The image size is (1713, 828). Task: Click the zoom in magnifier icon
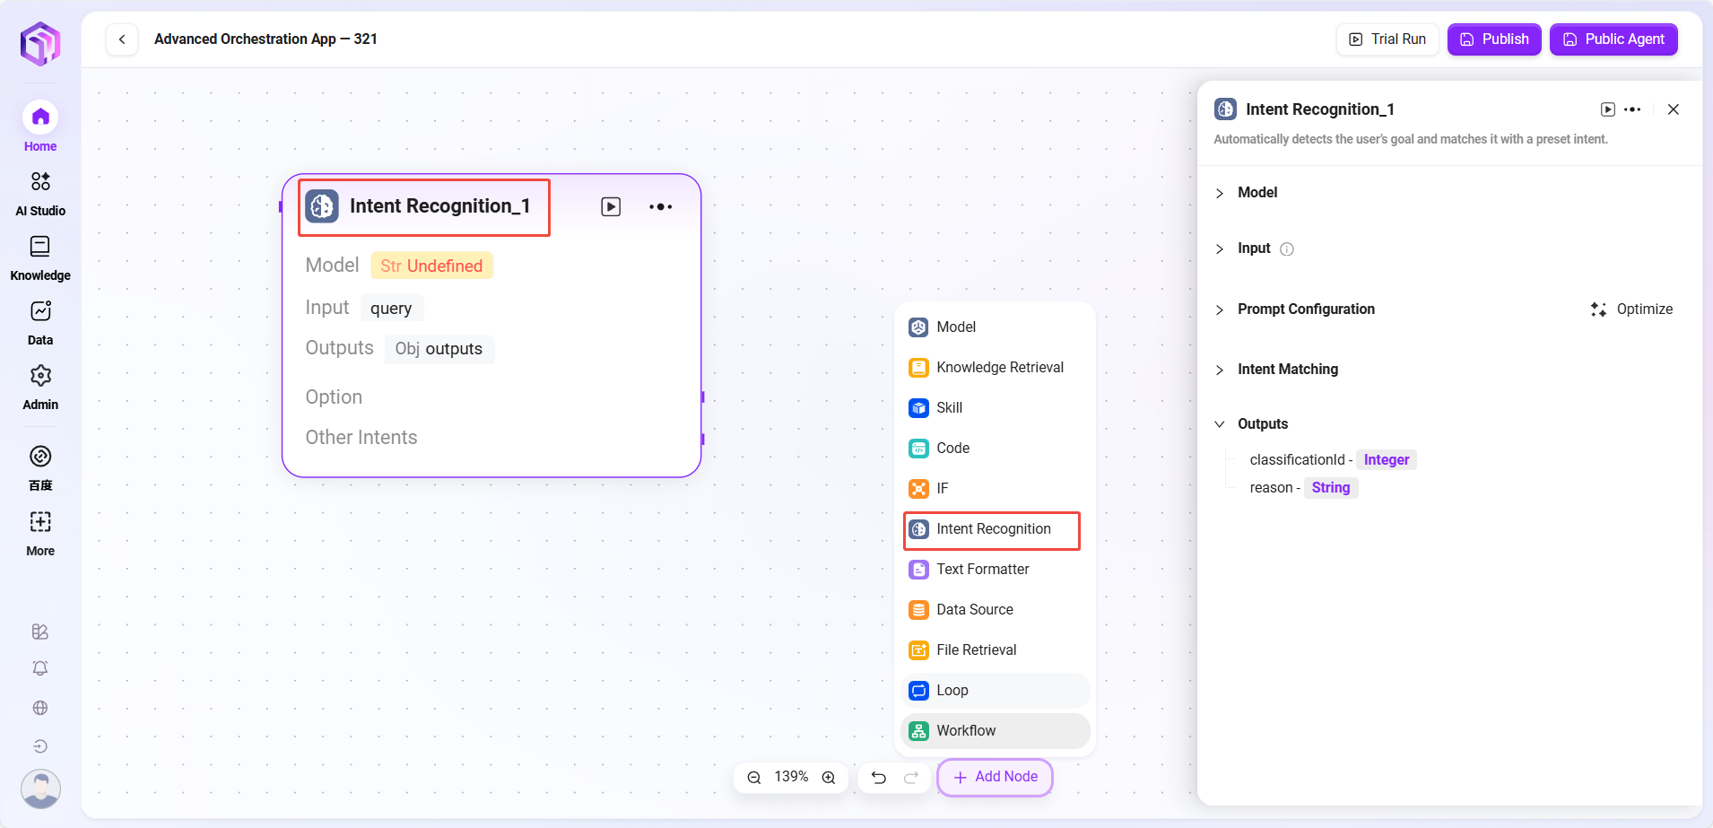(829, 778)
